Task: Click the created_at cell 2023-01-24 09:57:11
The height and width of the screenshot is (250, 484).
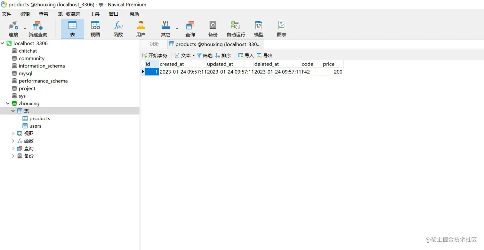Action: tap(183, 72)
